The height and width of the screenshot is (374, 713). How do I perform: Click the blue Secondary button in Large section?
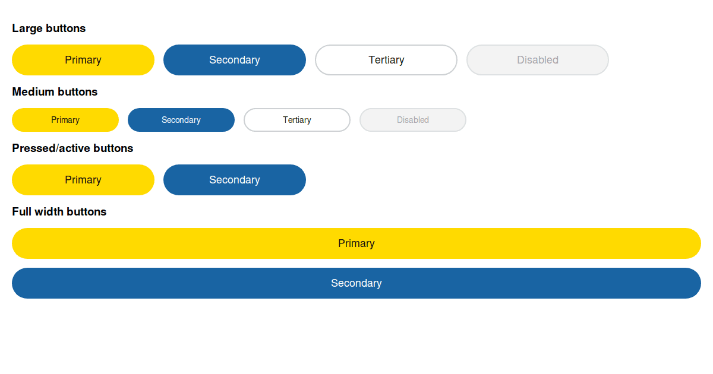click(x=235, y=60)
